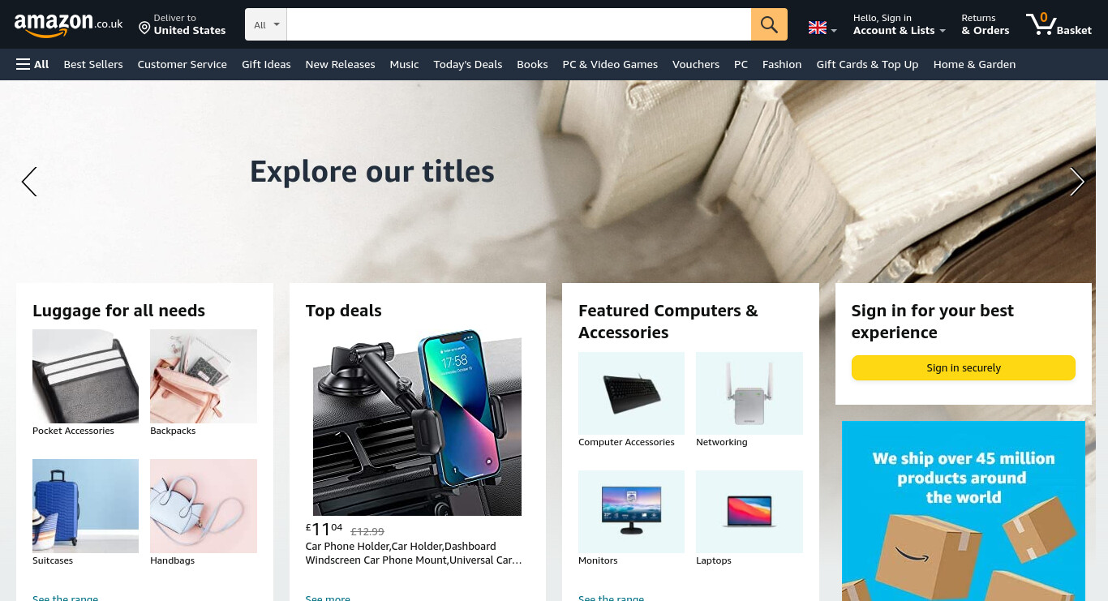Click the Amazon.co.uk logo
Screen dimensions: 1108x601
click(x=68, y=24)
